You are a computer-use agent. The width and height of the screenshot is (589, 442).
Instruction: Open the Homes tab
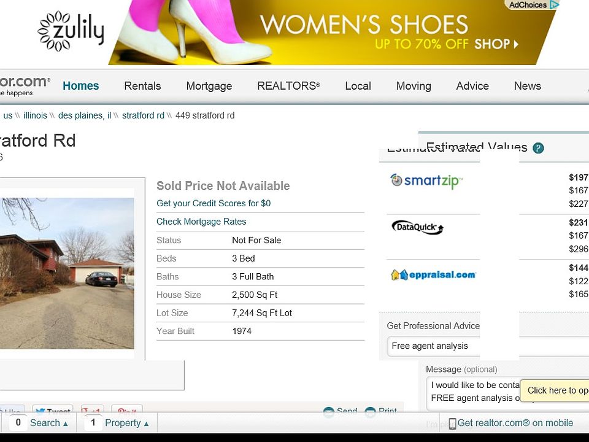click(x=81, y=86)
